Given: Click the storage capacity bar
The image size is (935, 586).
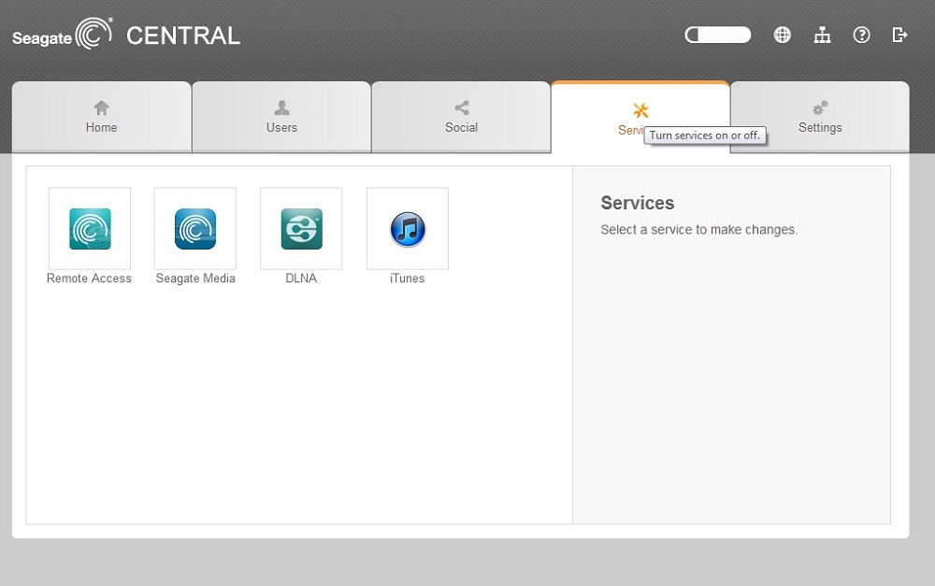Looking at the screenshot, I should click(718, 36).
